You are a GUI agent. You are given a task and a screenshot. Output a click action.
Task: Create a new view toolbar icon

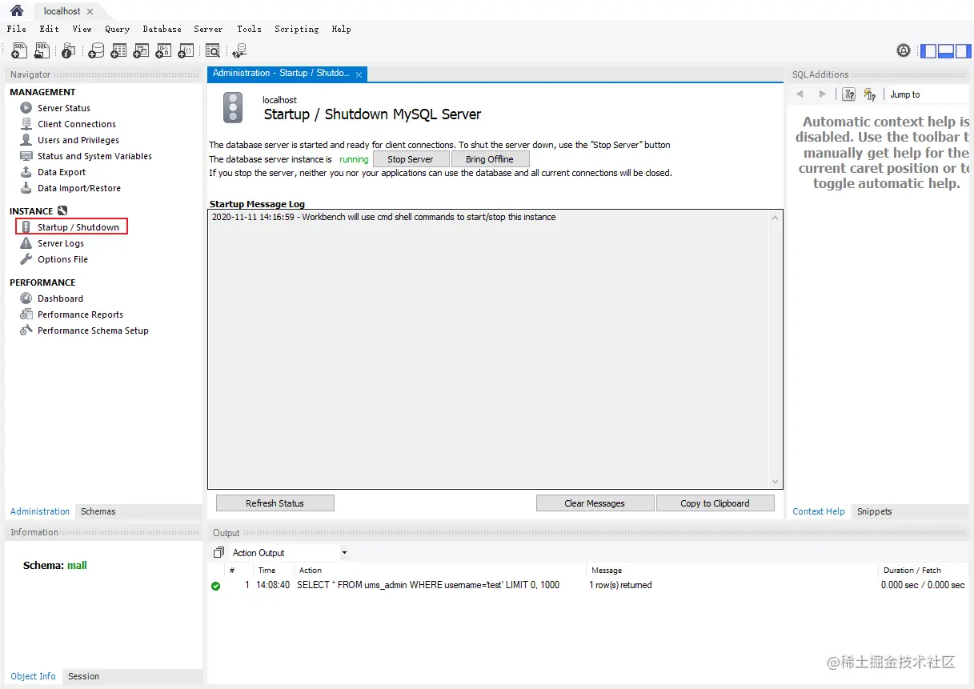(141, 50)
